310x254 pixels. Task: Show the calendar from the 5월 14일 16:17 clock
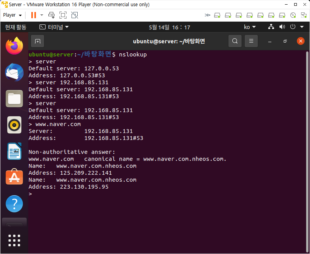click(x=169, y=27)
